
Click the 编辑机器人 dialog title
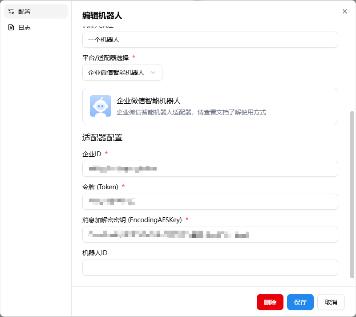pos(102,16)
